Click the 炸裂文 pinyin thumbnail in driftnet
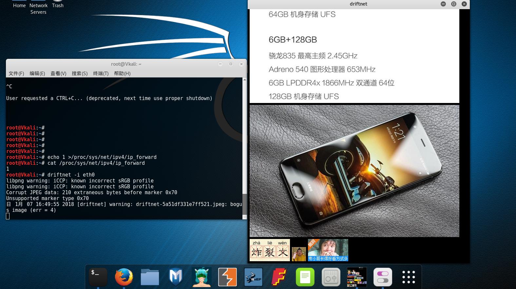This screenshot has height=289, width=516. click(270, 250)
